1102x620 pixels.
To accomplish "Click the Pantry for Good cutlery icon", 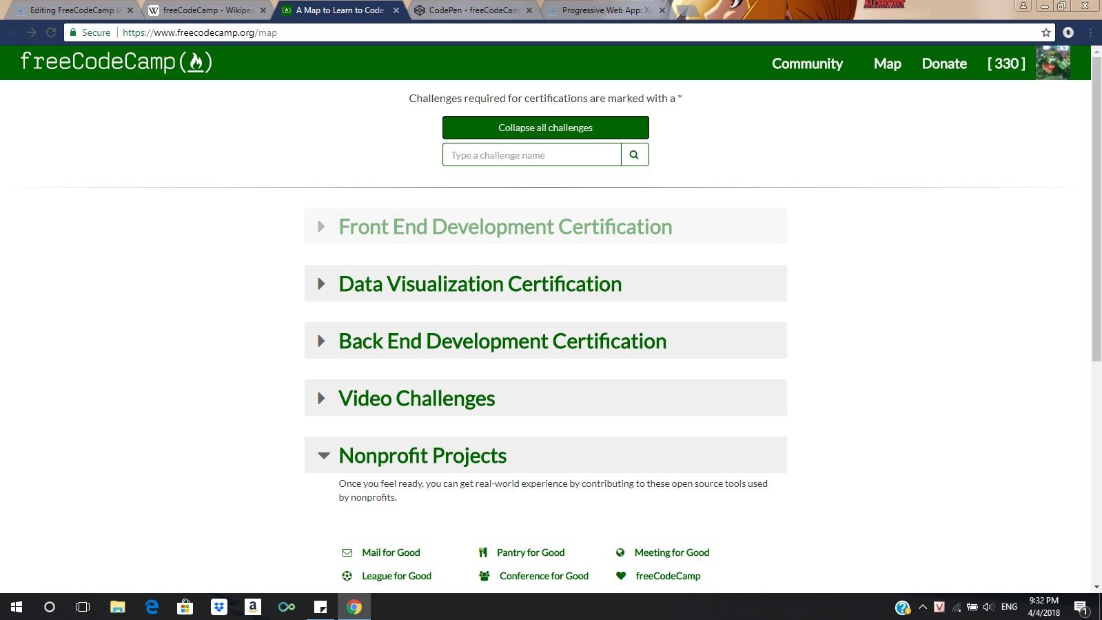I will tap(483, 552).
